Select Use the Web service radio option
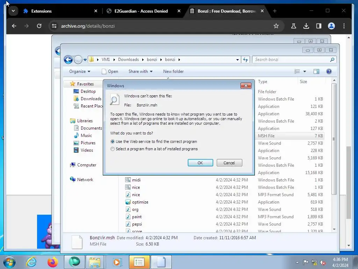 click(x=113, y=142)
